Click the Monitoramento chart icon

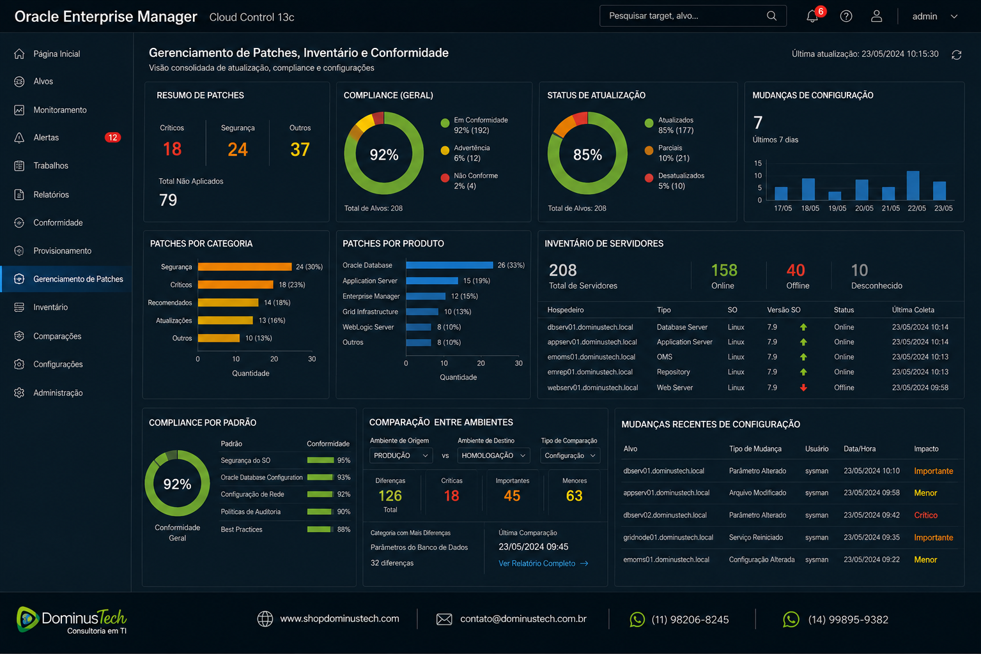[x=19, y=110]
